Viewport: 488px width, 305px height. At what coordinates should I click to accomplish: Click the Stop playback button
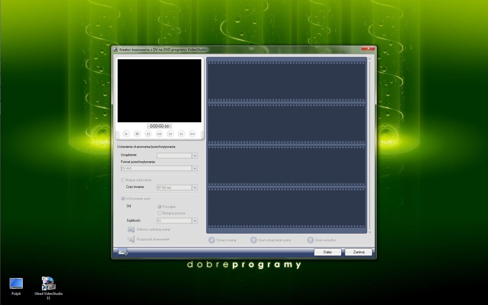tap(137, 134)
